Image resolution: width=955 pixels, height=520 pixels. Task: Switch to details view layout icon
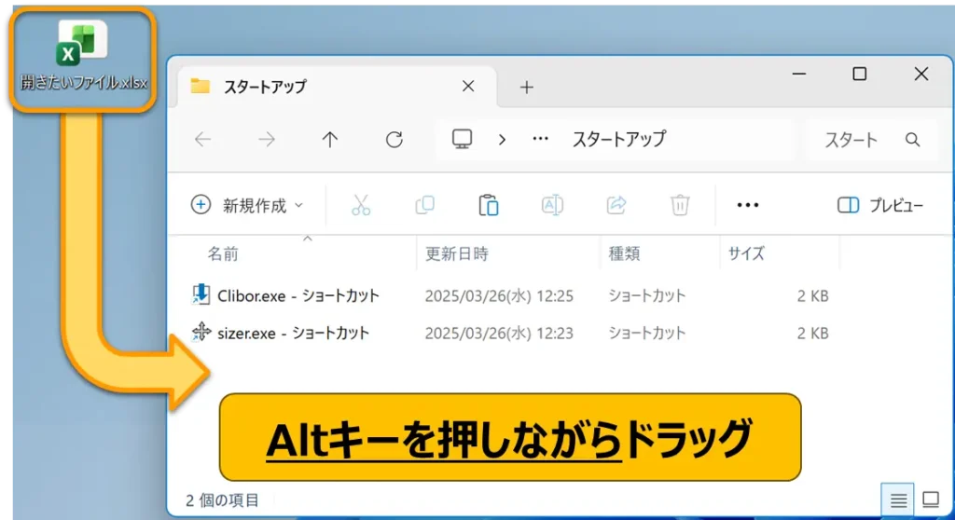click(898, 499)
